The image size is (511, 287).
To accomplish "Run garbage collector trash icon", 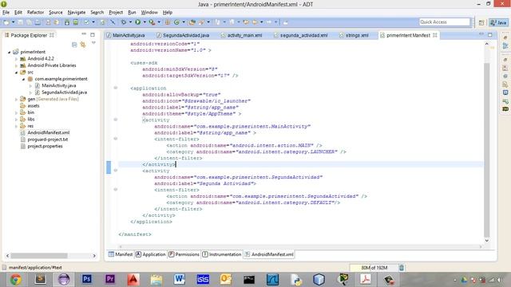I will (x=402, y=268).
